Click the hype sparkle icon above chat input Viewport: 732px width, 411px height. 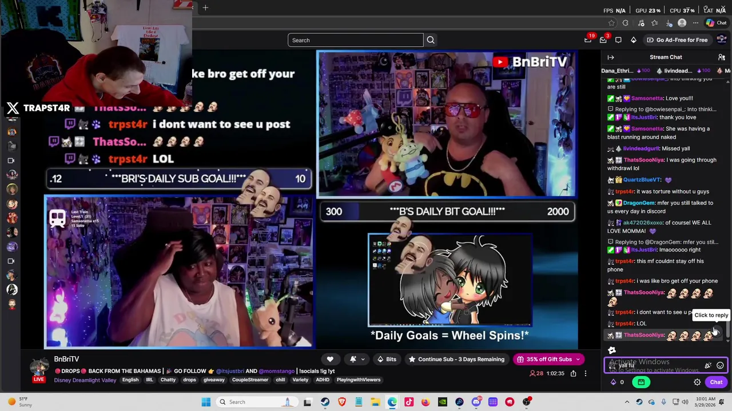click(x=612, y=350)
